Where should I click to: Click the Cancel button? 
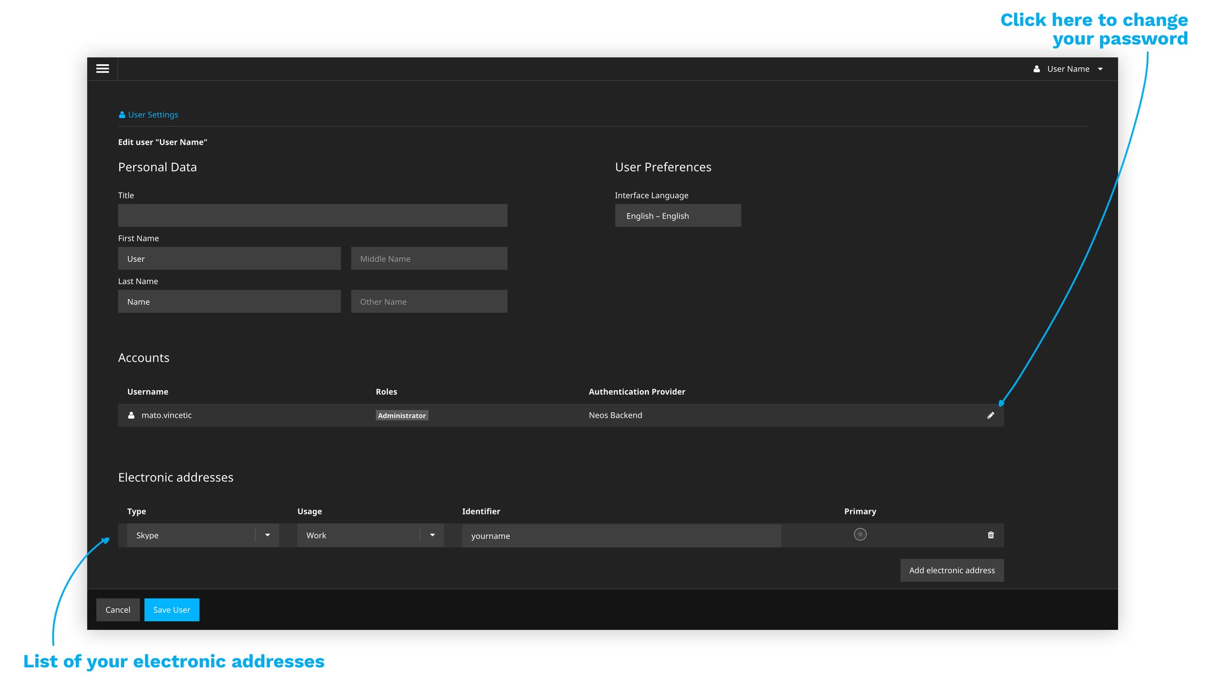coord(118,610)
